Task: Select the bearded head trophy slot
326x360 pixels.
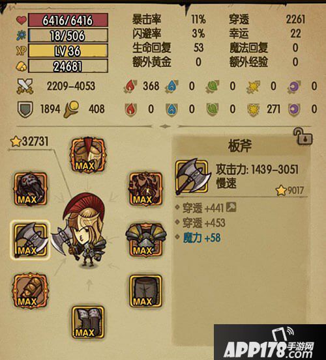Action: [31, 189]
